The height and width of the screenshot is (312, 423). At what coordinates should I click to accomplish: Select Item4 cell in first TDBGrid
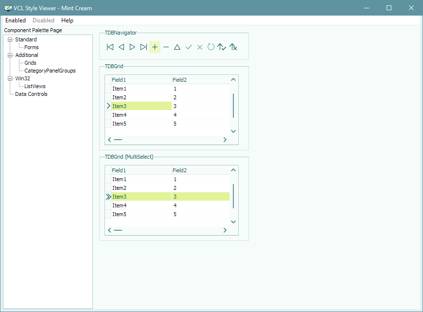[141, 115]
